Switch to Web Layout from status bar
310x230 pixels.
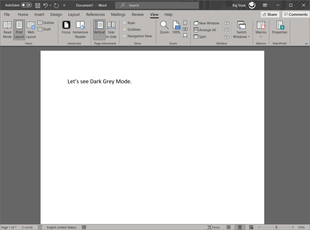(x=251, y=227)
